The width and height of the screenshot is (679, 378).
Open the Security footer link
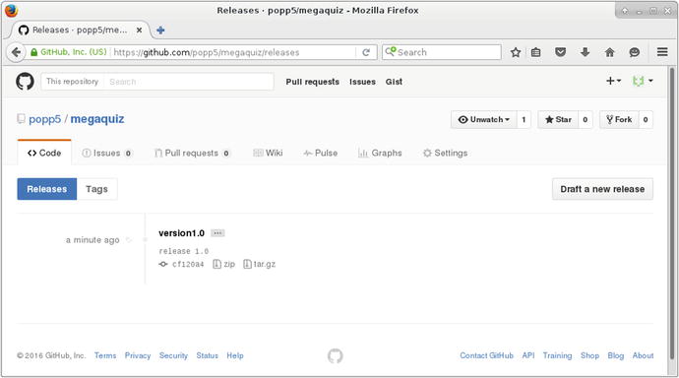point(173,355)
